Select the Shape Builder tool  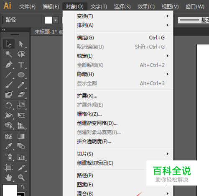tap(9, 125)
